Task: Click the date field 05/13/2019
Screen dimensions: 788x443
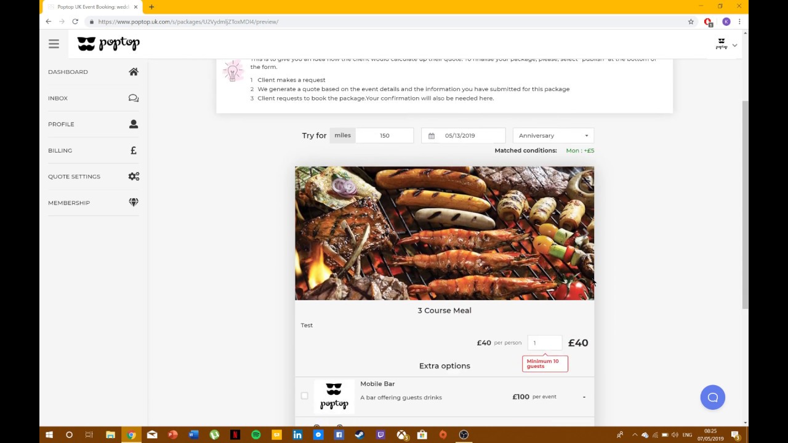Action: 464,135
